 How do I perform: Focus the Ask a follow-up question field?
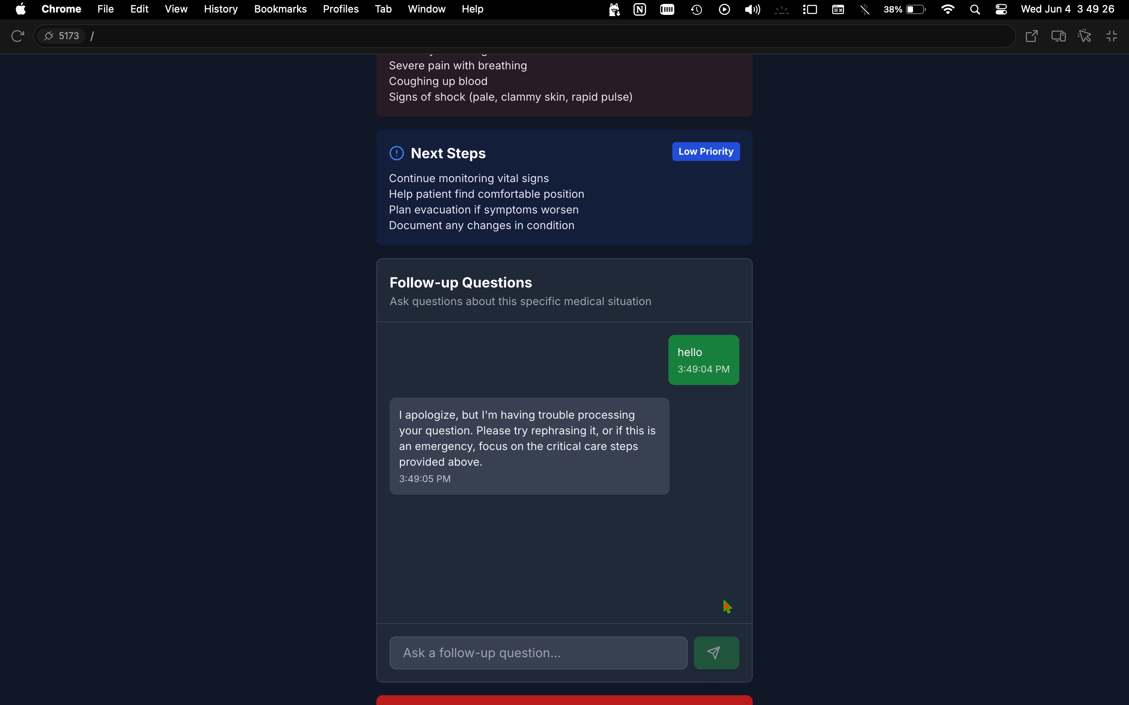(538, 652)
